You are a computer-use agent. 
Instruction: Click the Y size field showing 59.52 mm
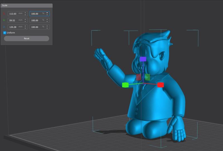(x=18, y=20)
